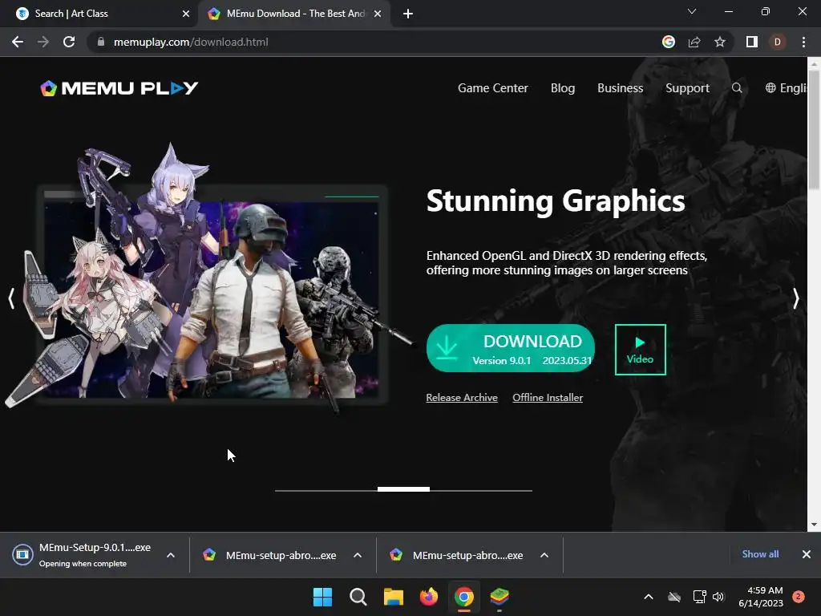Launch Firefox from the taskbar

429,597
